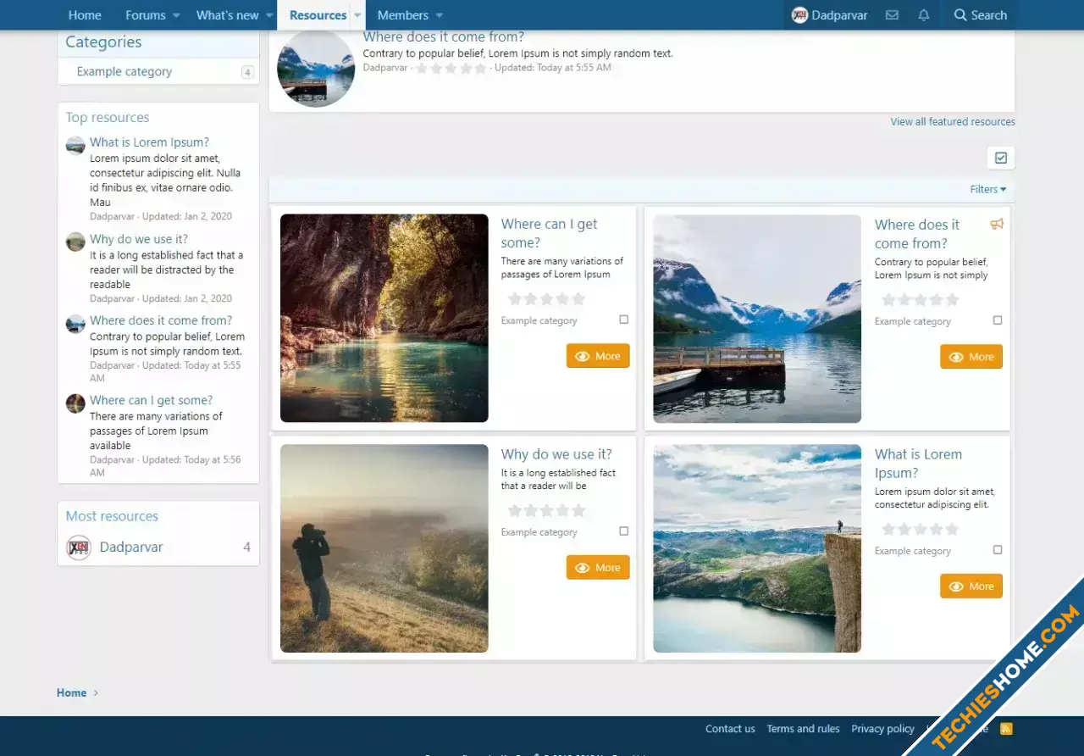Click the avatar beside Where does it come from? in Top resources
The width and height of the screenshot is (1084, 756).
click(x=75, y=323)
